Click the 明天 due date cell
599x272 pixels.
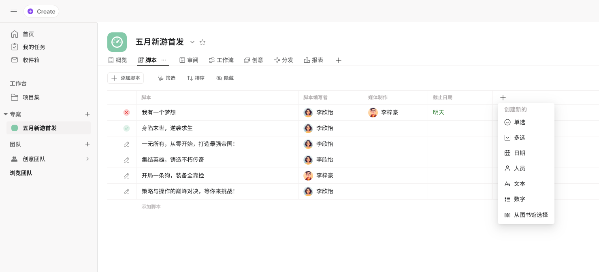click(x=439, y=113)
